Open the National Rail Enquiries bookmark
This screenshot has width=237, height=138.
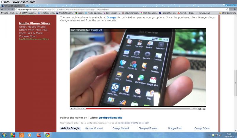click(x=167, y=13)
